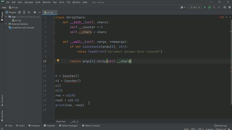
Task: Open the Problems tool window
Action: 34,126
